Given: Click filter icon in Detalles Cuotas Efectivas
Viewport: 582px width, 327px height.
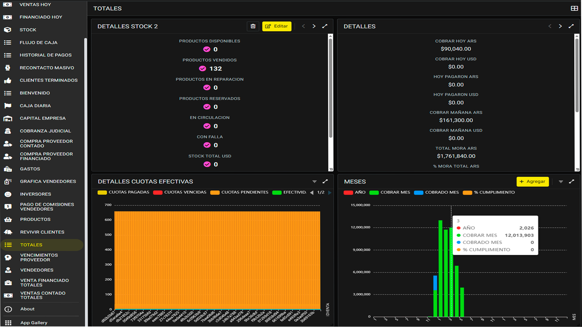Looking at the screenshot, I should 314,182.
